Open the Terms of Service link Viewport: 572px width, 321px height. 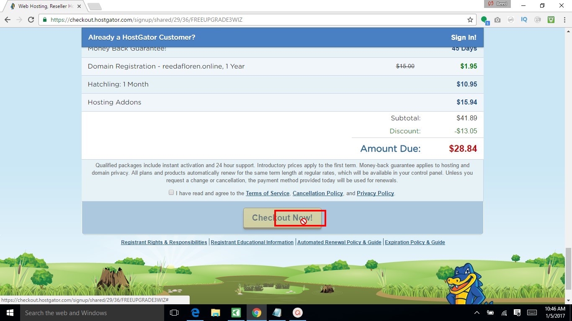(x=268, y=193)
